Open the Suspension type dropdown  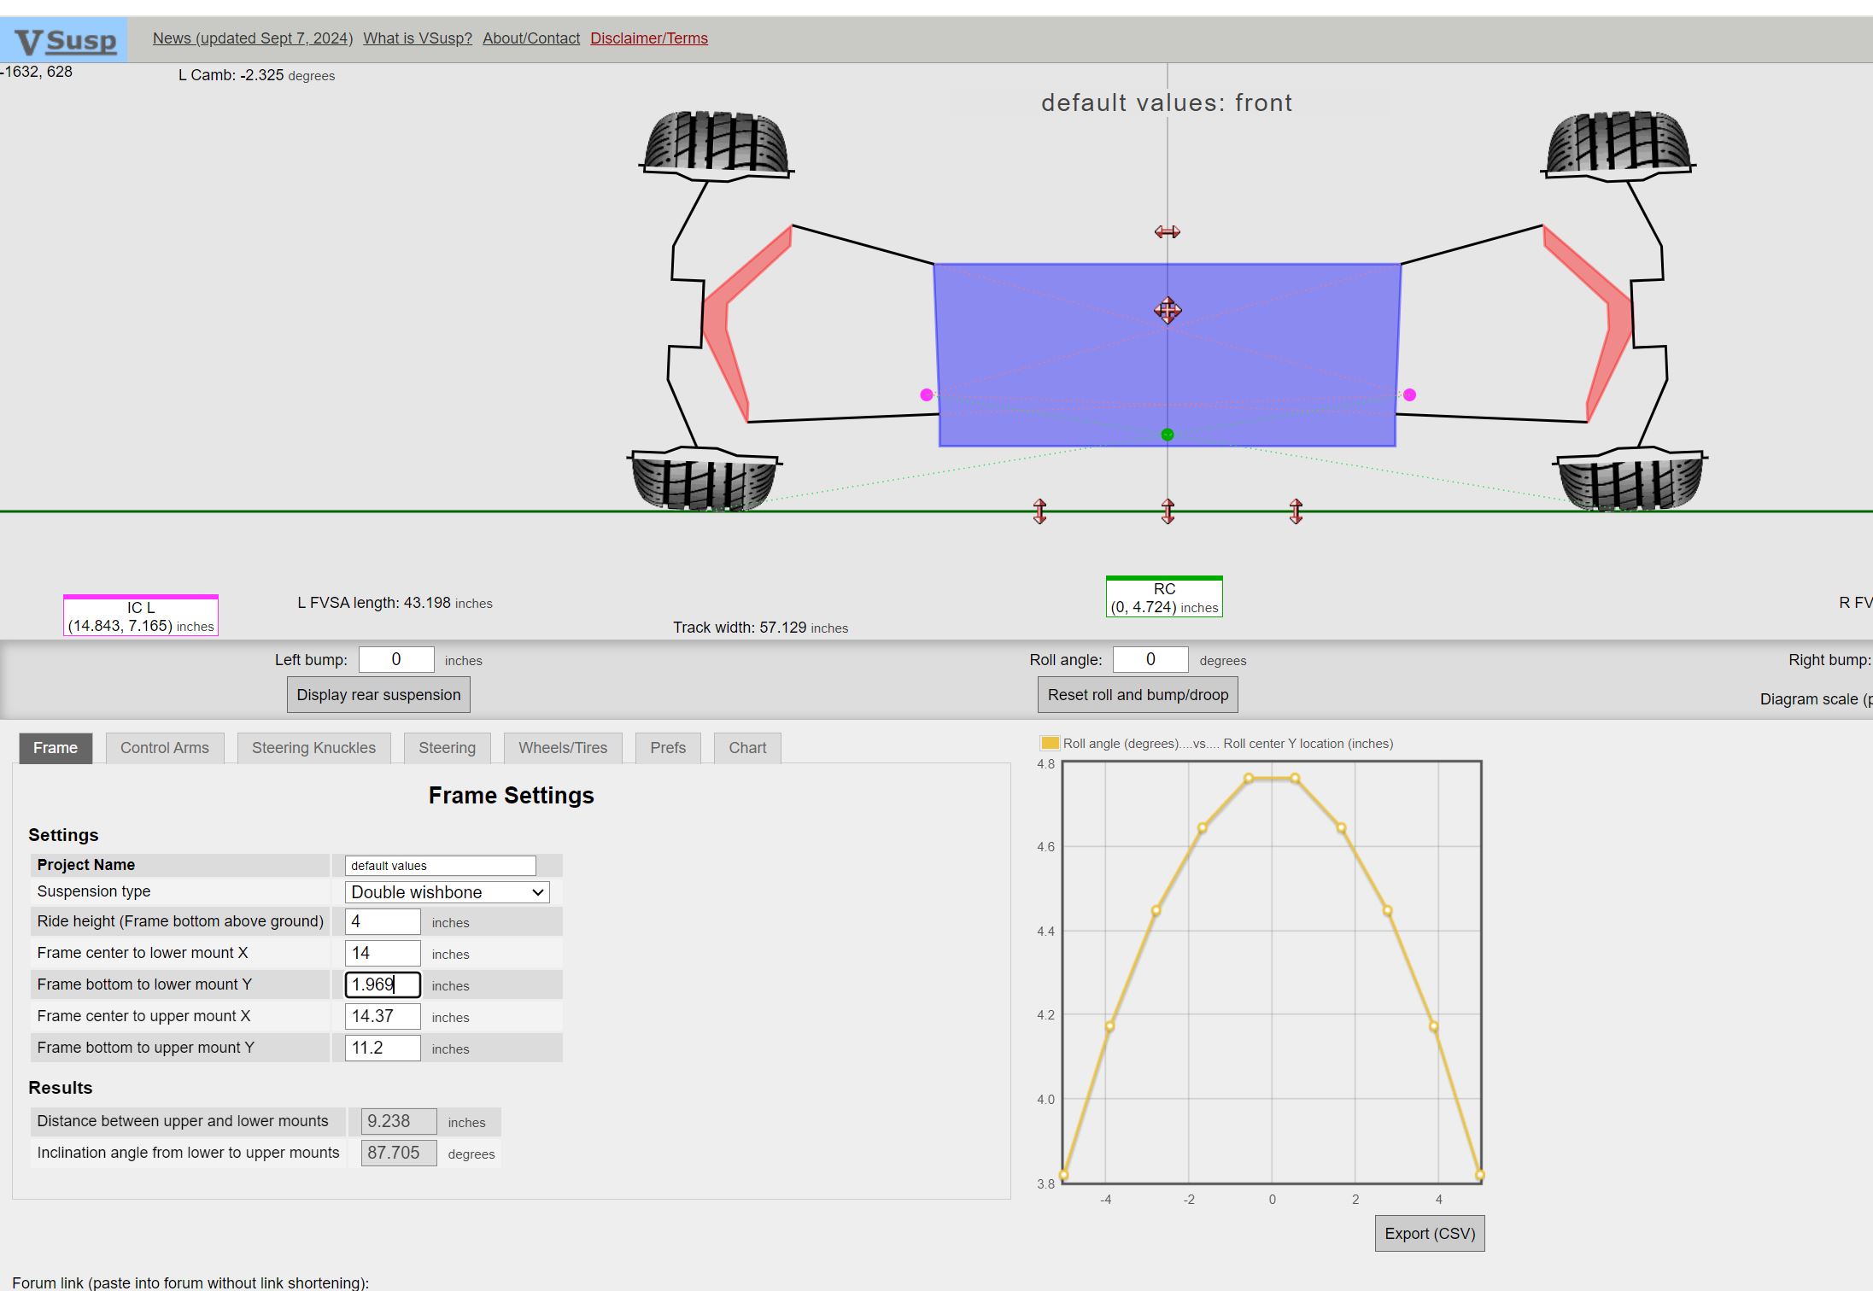tap(447, 892)
